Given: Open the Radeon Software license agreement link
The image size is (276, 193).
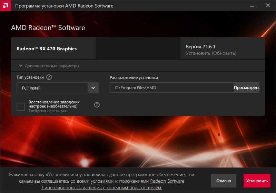Looking at the screenshot, I should point(113,184).
